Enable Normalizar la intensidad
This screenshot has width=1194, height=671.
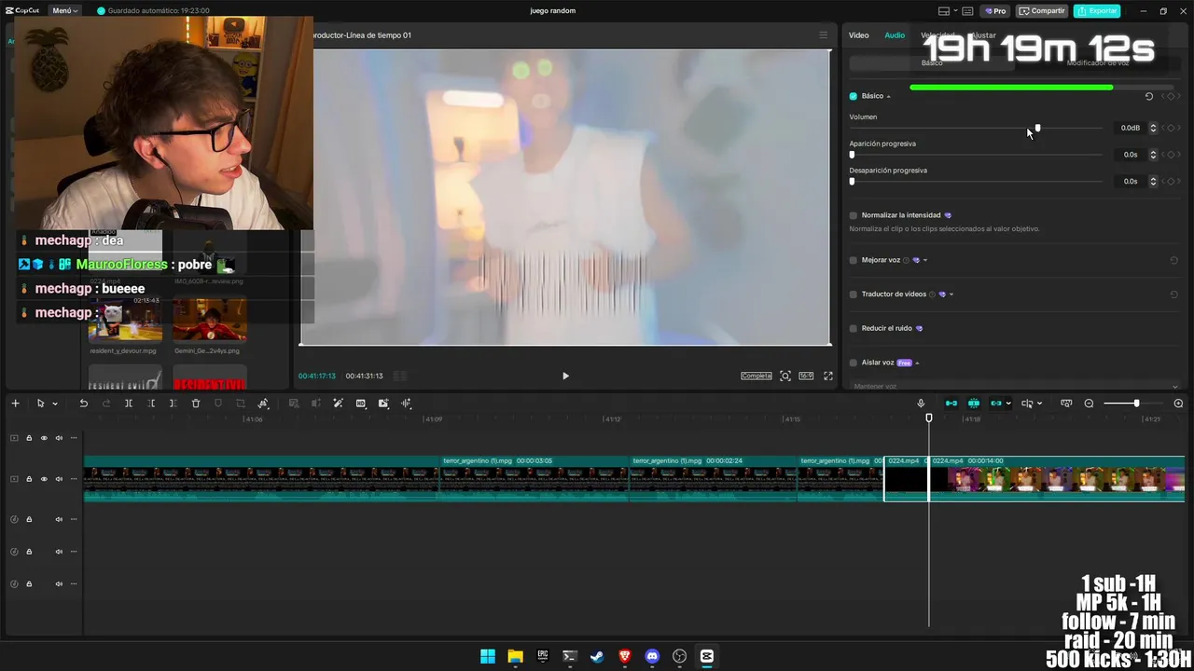tap(854, 215)
